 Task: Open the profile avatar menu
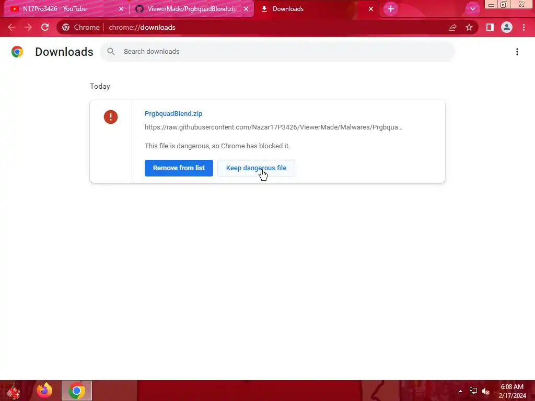coord(507,27)
